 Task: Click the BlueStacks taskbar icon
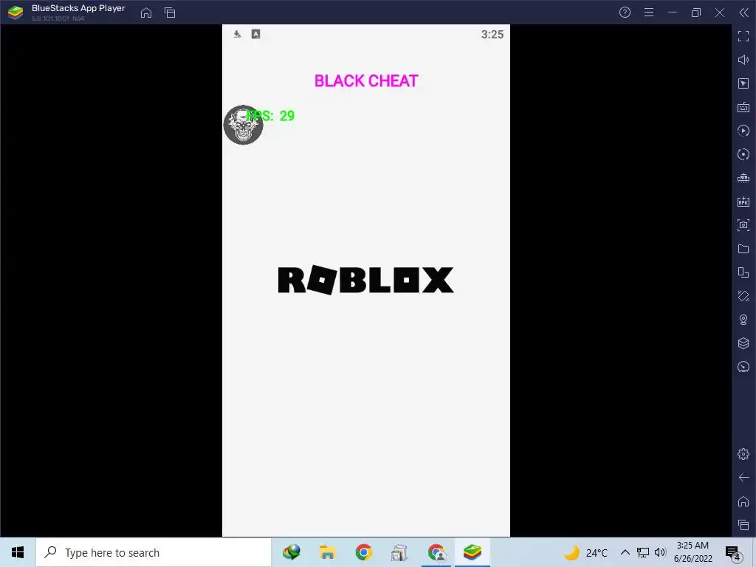(x=472, y=552)
